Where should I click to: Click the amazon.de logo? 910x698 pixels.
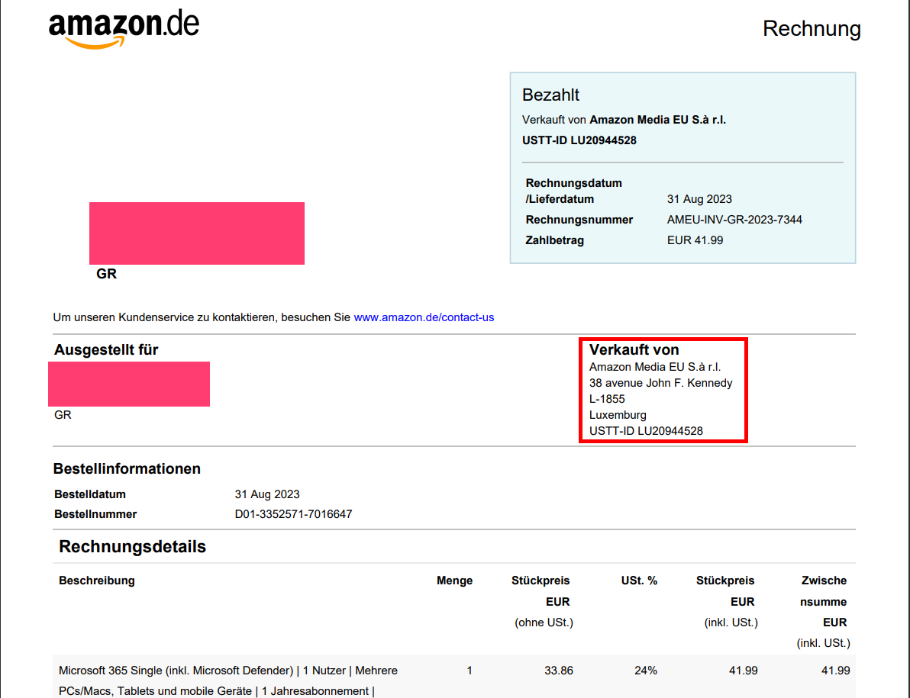click(124, 29)
